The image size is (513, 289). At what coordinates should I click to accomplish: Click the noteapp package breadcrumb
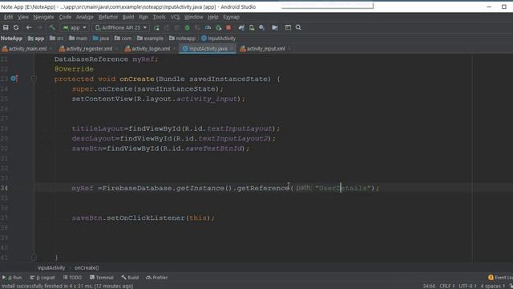click(x=182, y=39)
